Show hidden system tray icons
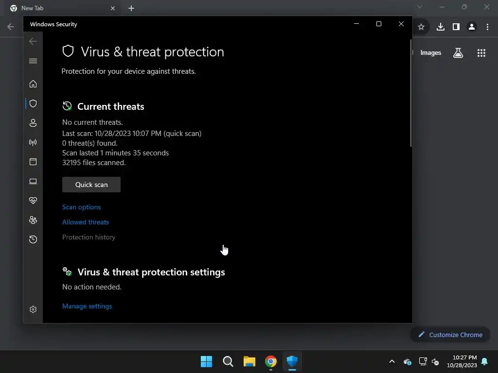This screenshot has width=498, height=373. [x=392, y=361]
